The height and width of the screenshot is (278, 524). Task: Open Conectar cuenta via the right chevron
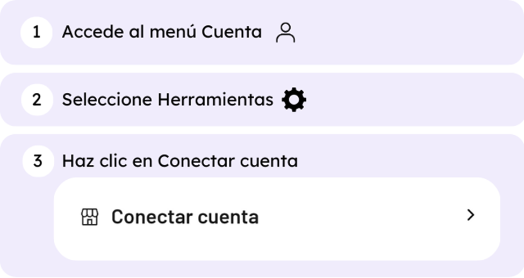click(471, 215)
